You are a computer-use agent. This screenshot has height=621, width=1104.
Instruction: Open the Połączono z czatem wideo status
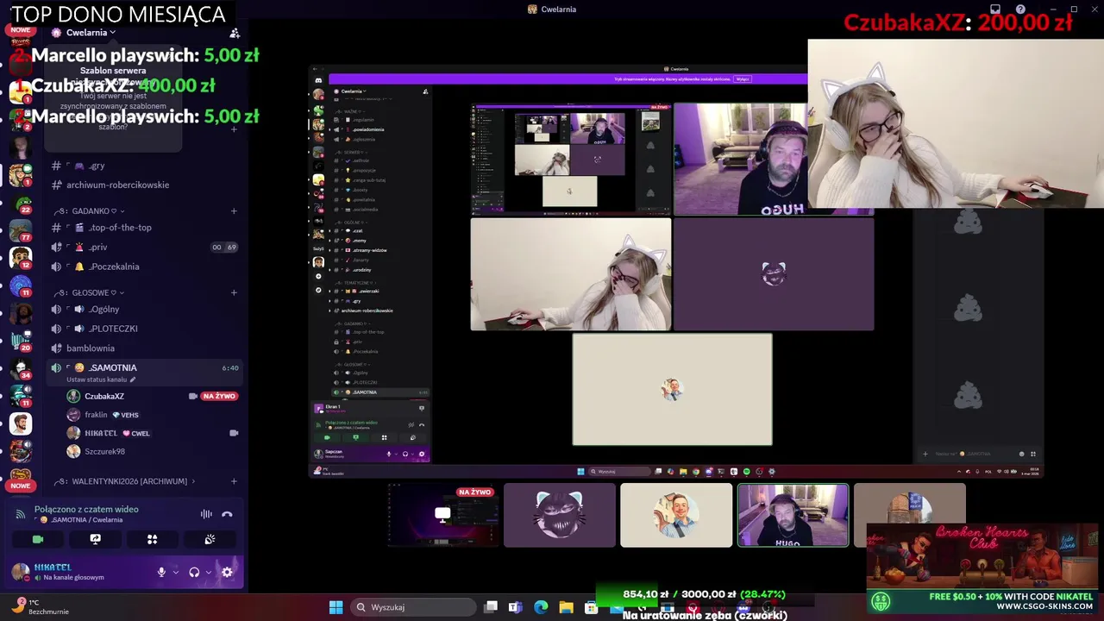tap(86, 510)
